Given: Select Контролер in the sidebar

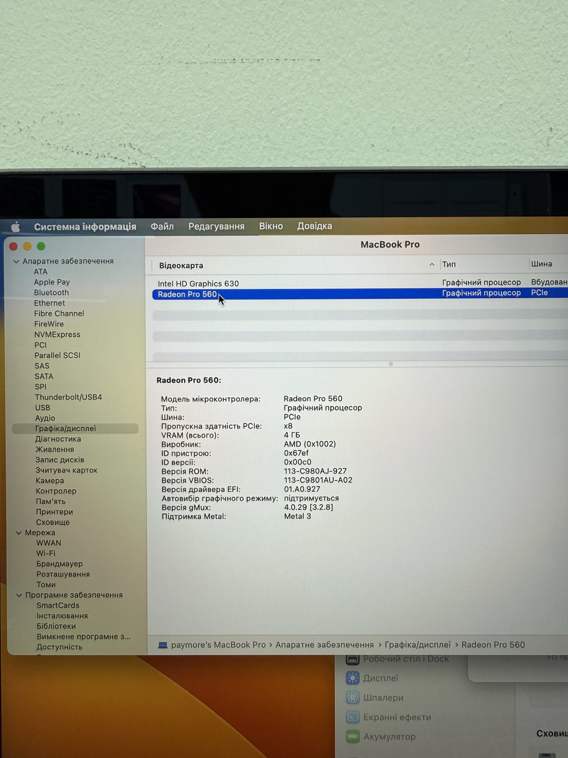Looking at the screenshot, I should 56,491.
